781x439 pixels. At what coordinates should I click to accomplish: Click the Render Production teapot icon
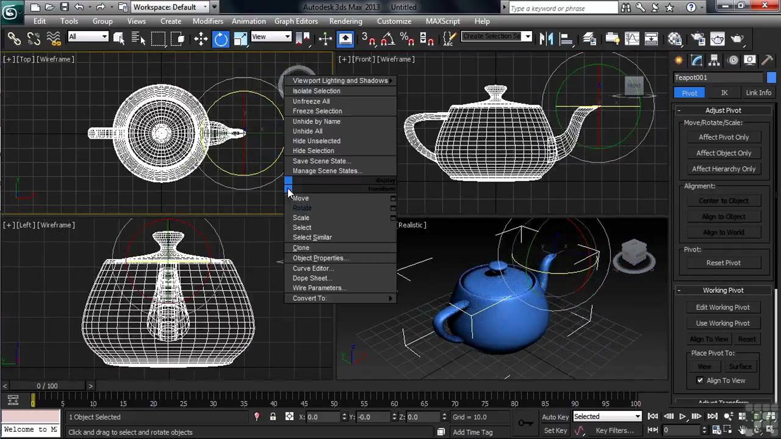[x=737, y=39]
